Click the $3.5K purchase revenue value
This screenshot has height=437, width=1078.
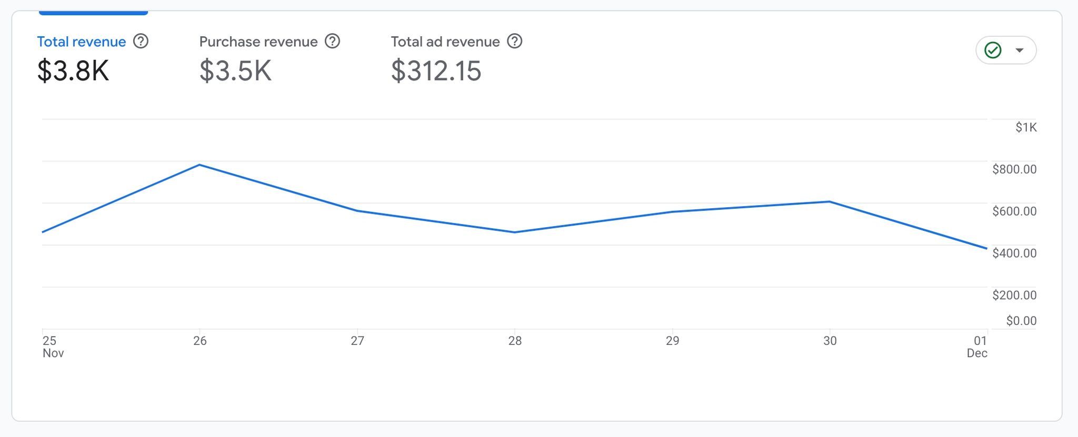tap(235, 71)
